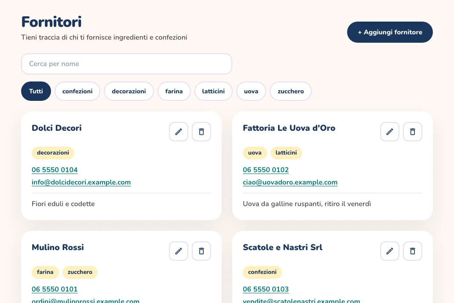Call Scatole e Nastri at 06 5550 0103
The height and width of the screenshot is (303, 454).
266,289
